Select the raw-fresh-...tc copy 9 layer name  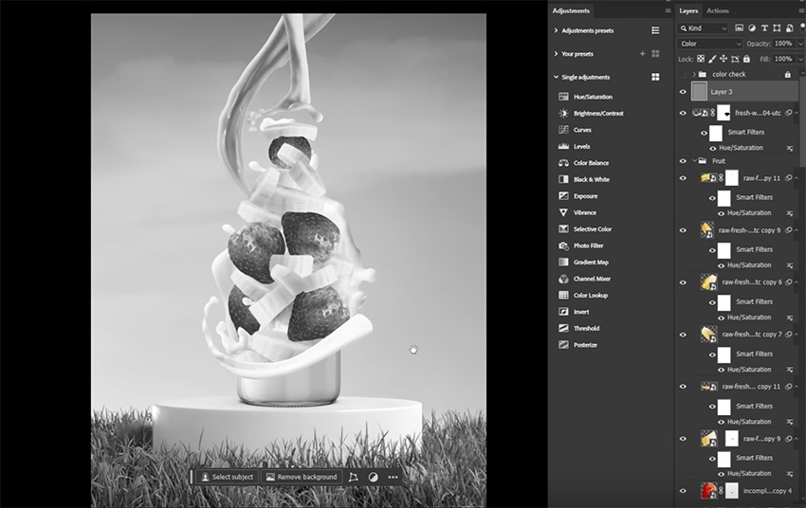749,230
